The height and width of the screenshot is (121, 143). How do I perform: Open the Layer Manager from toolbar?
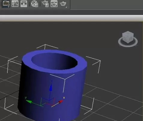6,4
